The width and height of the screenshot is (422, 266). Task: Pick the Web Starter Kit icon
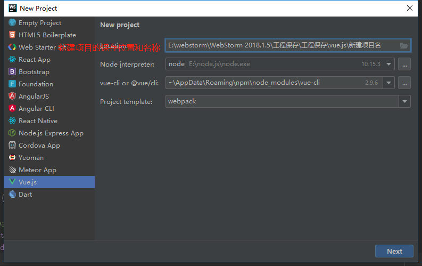tap(12, 47)
